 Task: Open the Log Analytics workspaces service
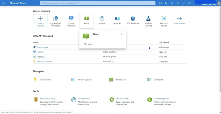pos(56,21)
